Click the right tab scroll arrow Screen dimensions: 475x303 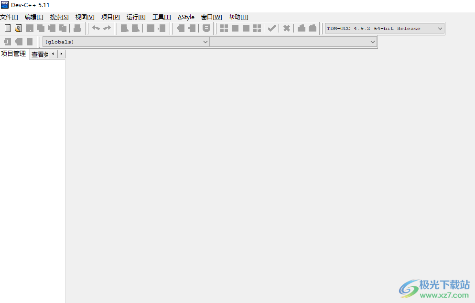[x=61, y=54]
